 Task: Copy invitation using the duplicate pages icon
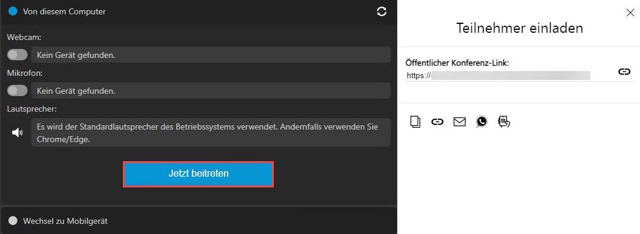[x=415, y=122]
